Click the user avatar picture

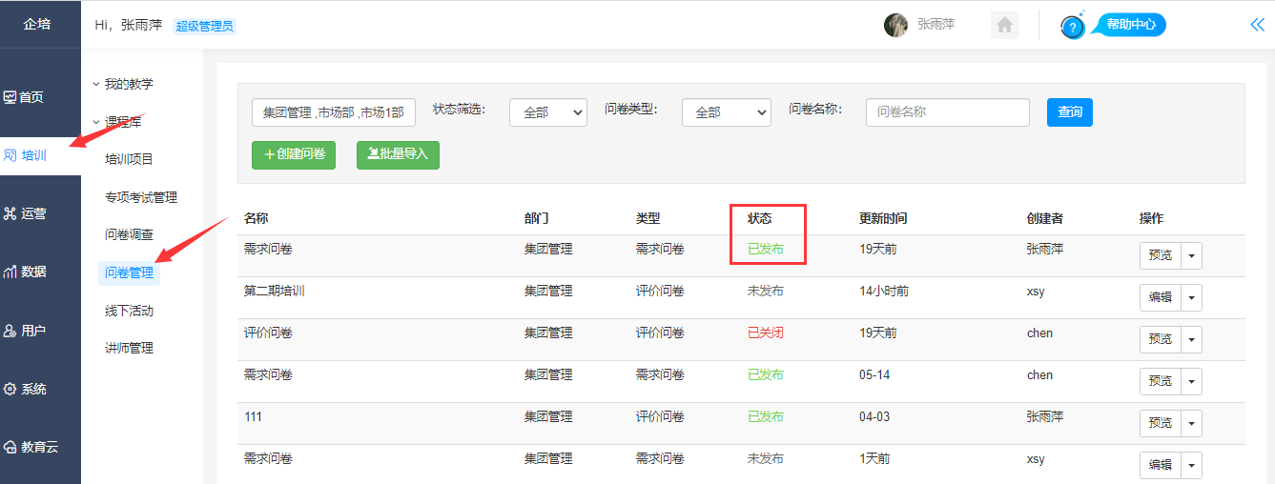(x=895, y=25)
